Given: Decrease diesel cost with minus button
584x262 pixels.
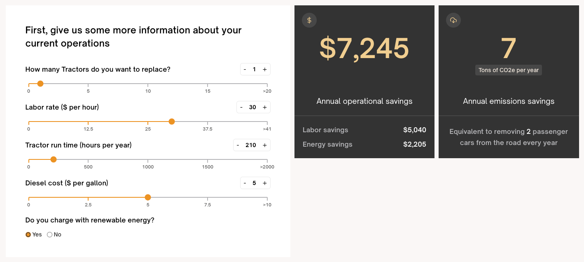Looking at the screenshot, I should (x=245, y=183).
